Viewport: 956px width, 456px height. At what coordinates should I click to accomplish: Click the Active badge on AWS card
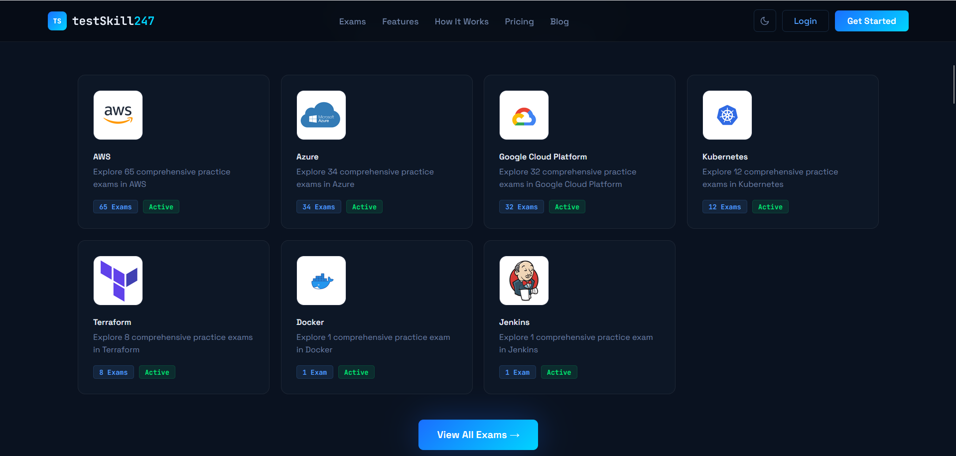[160, 206]
